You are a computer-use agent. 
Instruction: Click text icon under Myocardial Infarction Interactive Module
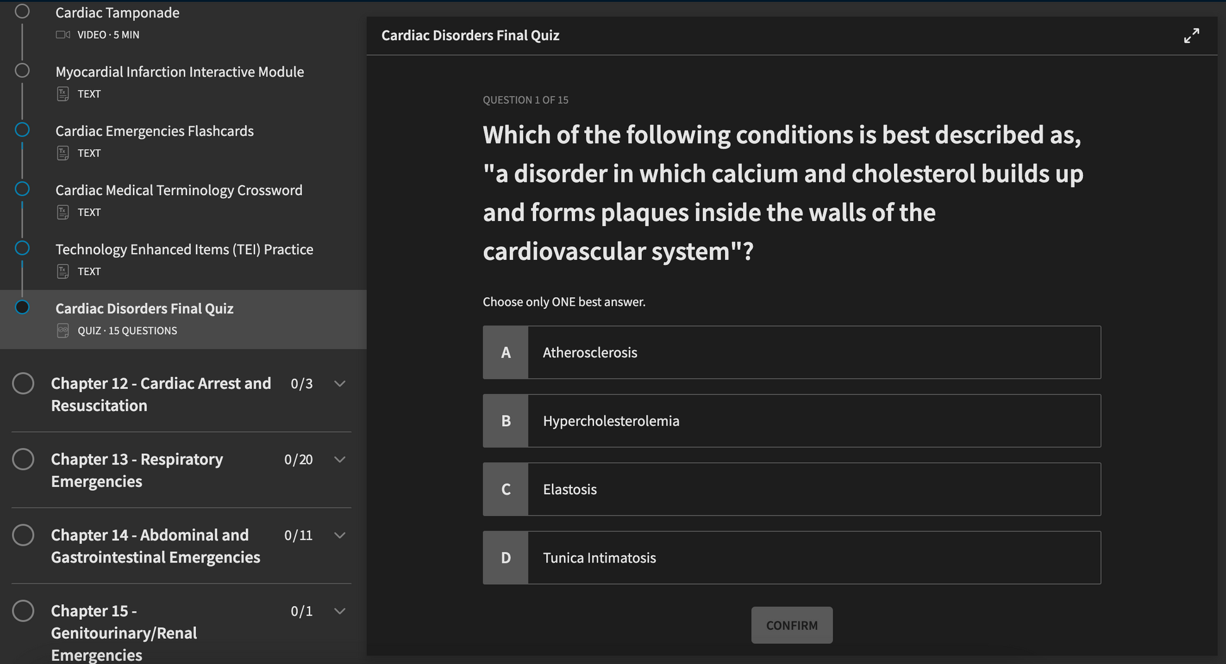click(x=63, y=94)
